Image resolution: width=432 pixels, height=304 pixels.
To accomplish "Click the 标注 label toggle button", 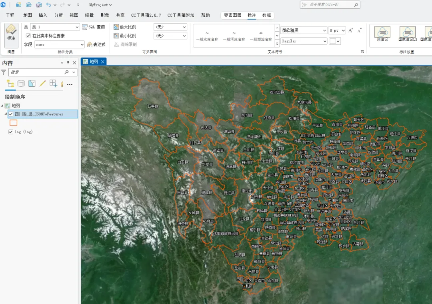I will (11, 35).
